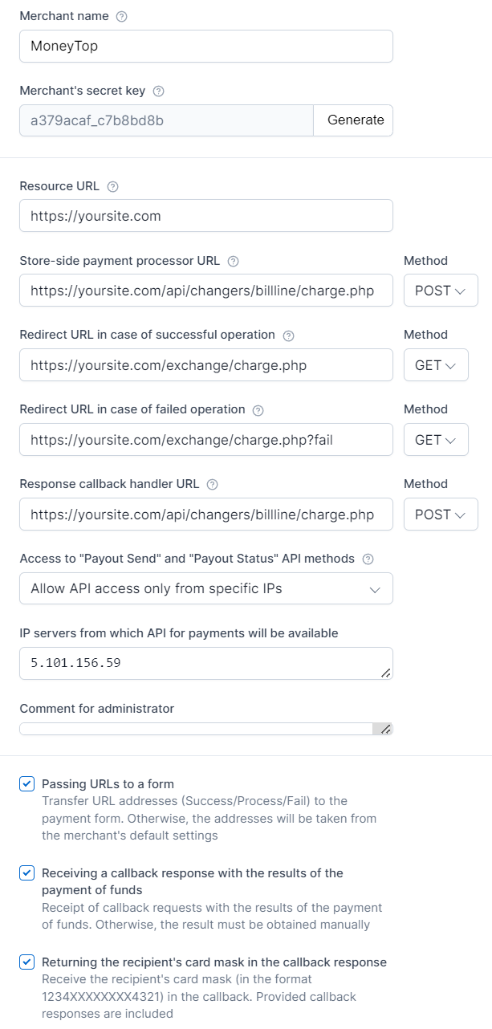Click the Merchant name input field
The width and height of the screenshot is (492, 1029).
pos(206,46)
